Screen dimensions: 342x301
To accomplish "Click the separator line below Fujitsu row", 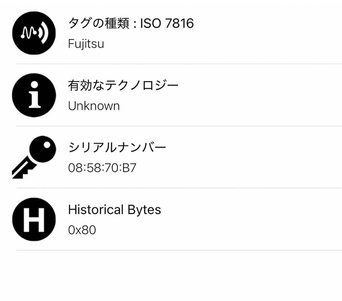I will click(x=179, y=64).
